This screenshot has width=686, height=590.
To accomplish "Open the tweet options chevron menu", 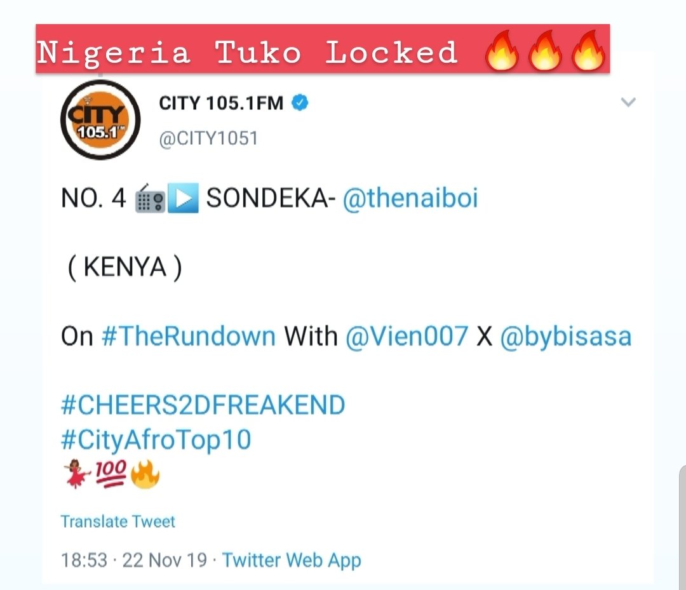I will 628,102.
